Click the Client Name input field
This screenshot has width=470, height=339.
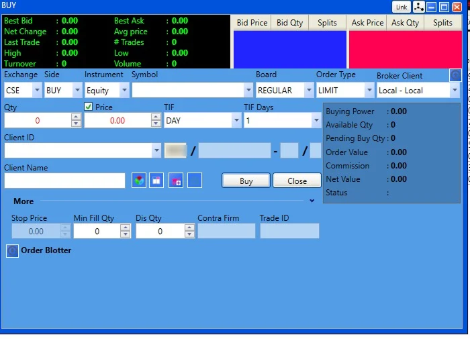pos(64,181)
